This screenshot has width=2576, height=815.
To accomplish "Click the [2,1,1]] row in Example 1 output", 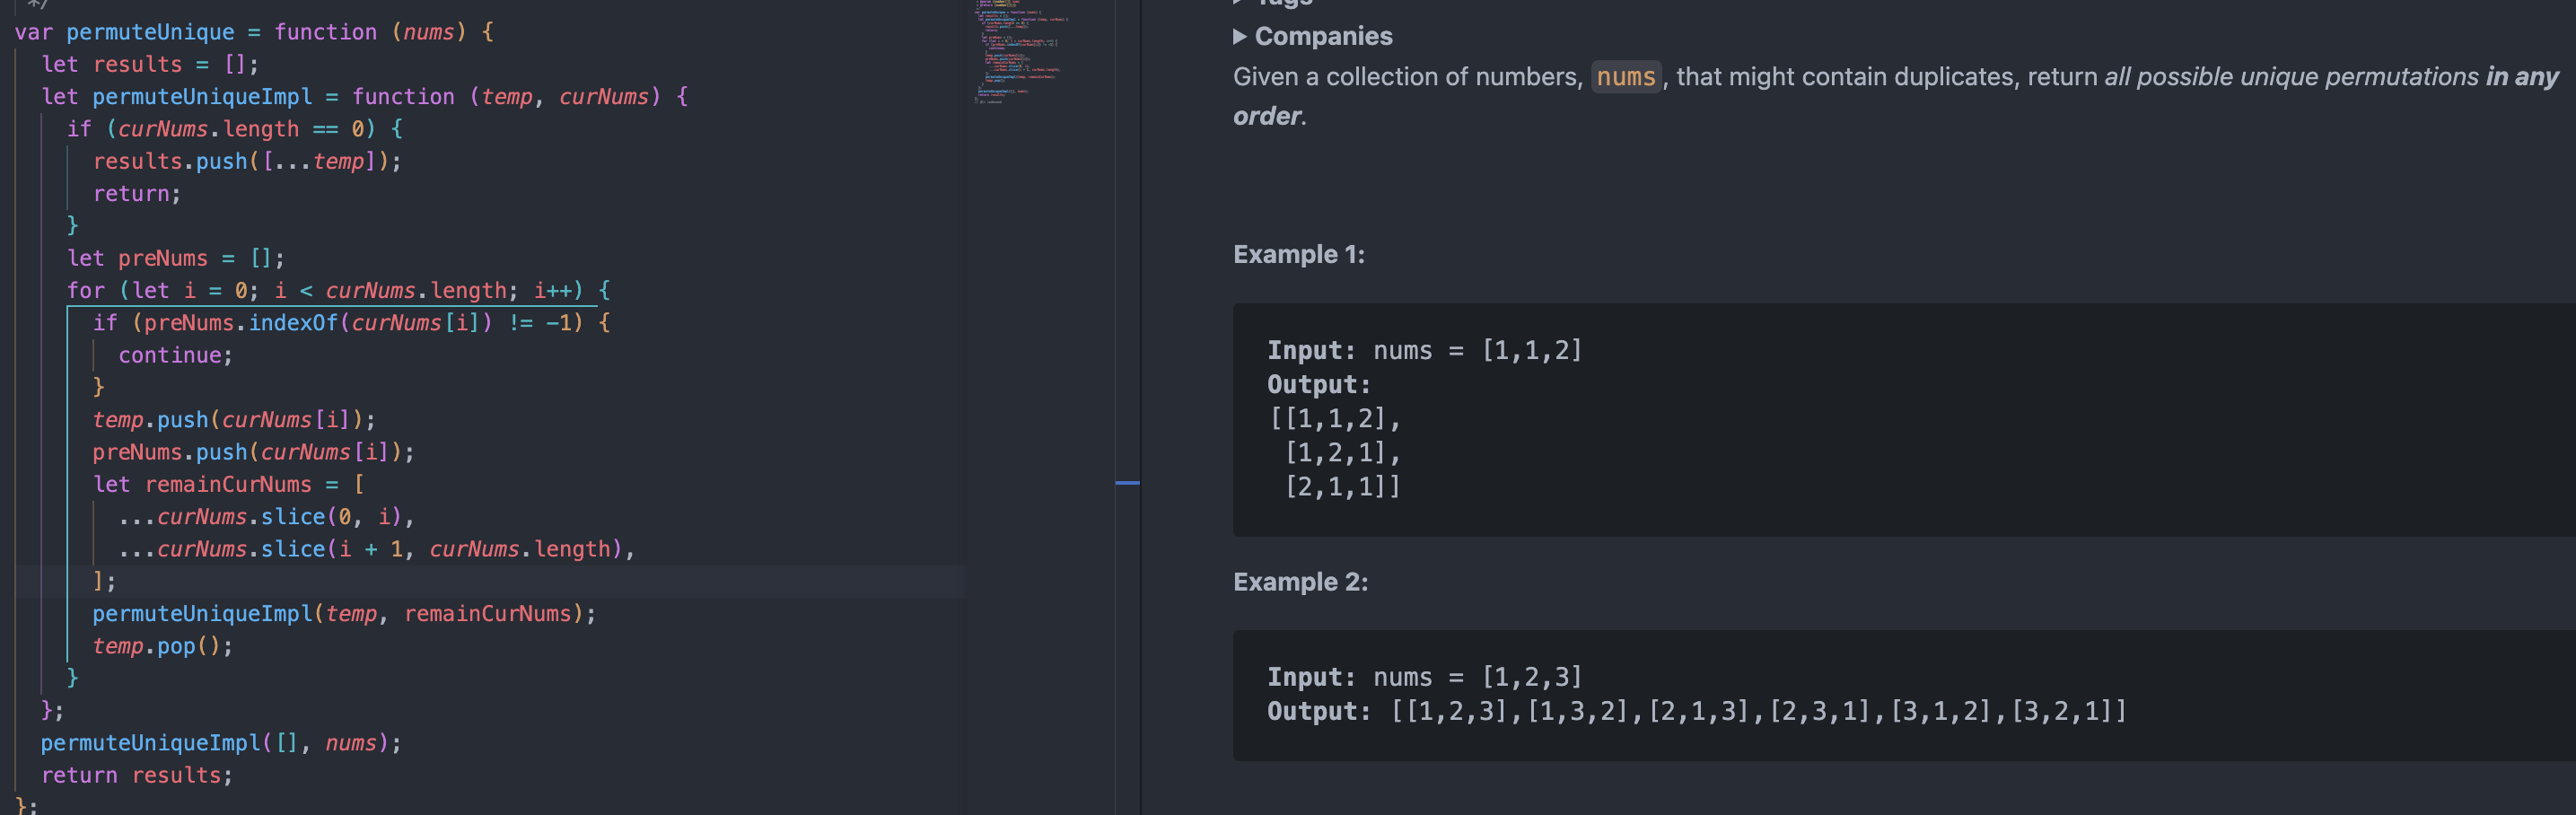I will coord(1342,487).
